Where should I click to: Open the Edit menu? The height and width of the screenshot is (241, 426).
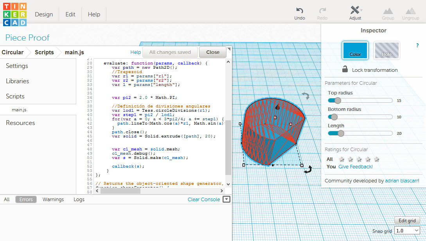[x=70, y=14]
